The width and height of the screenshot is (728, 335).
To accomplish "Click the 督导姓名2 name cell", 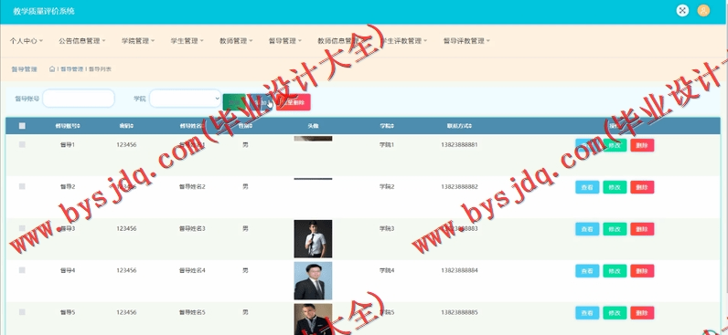I will click(192, 187).
